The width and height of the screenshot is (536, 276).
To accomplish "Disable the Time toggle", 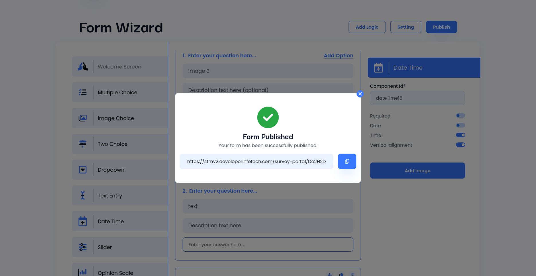I will tap(460, 135).
